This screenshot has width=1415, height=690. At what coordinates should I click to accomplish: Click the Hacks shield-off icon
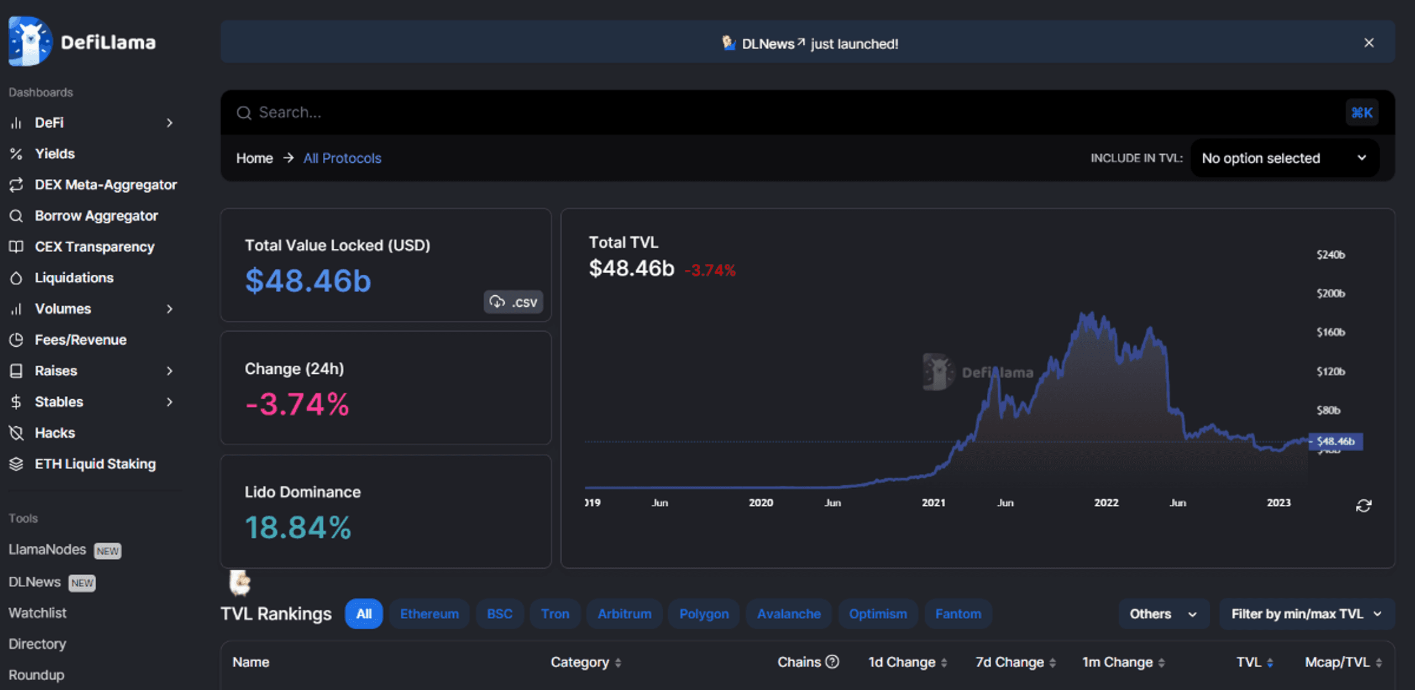(16, 433)
